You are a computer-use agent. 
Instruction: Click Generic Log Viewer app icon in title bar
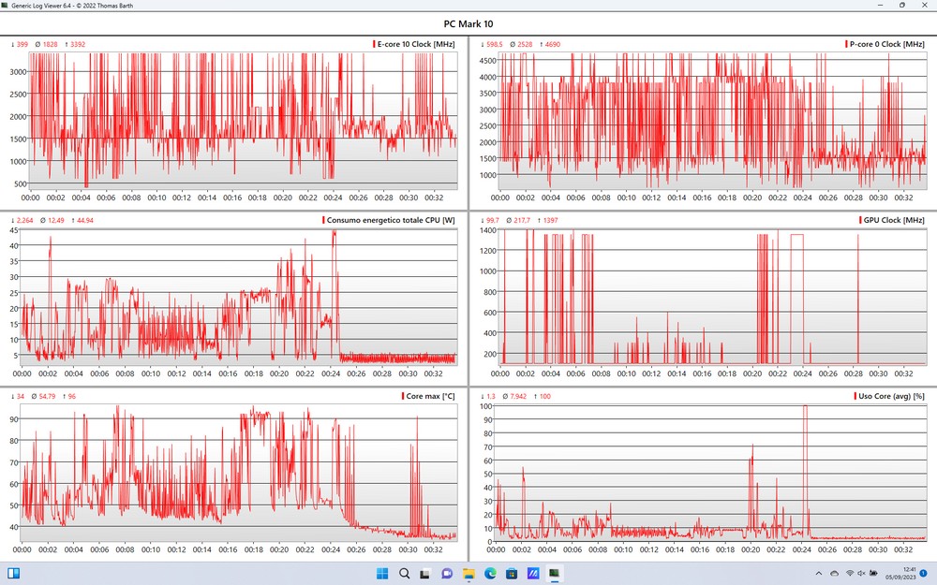click(x=5, y=6)
